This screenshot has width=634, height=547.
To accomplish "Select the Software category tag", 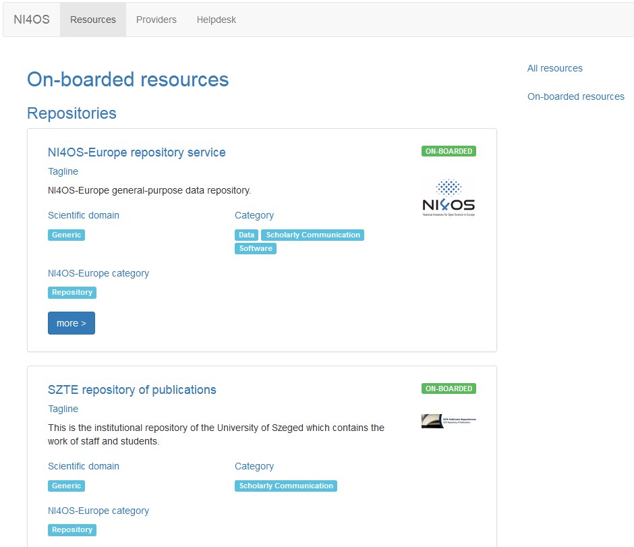I will (256, 248).
